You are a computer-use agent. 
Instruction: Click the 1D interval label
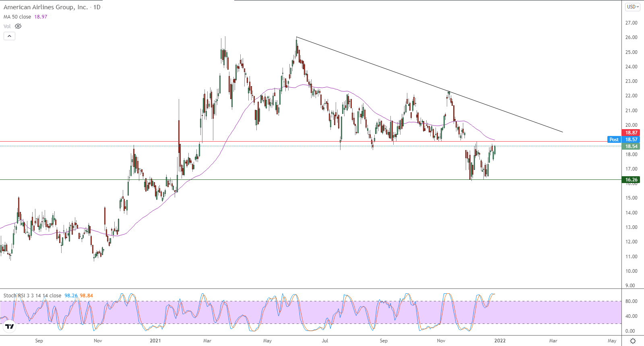[x=97, y=7]
